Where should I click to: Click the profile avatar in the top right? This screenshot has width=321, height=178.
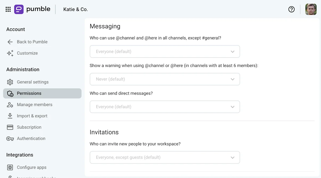(311, 9)
